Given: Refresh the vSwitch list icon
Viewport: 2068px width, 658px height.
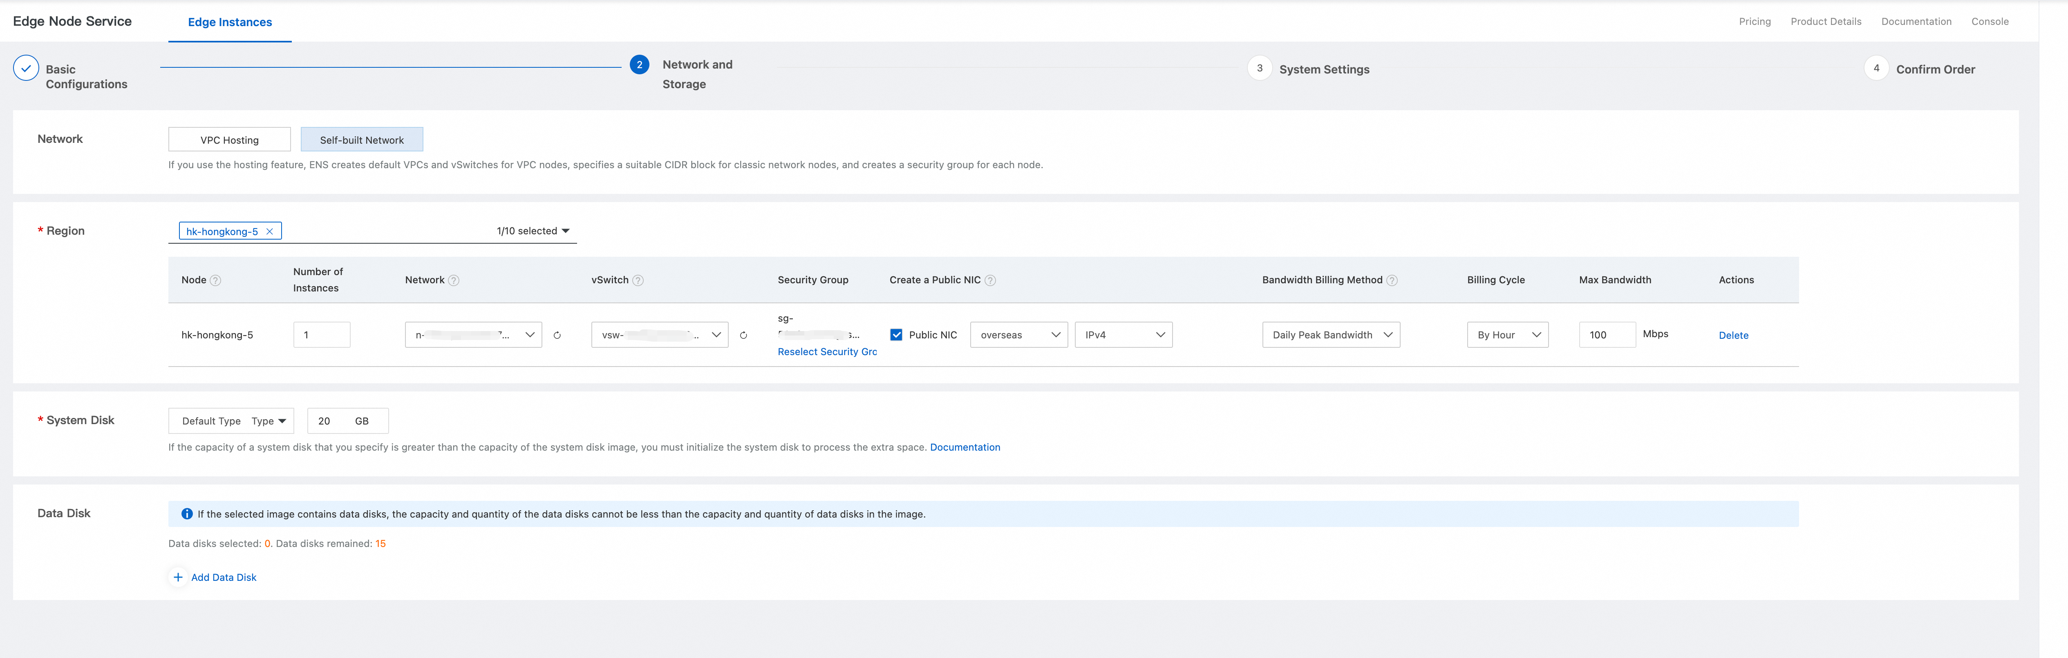Looking at the screenshot, I should point(743,336).
